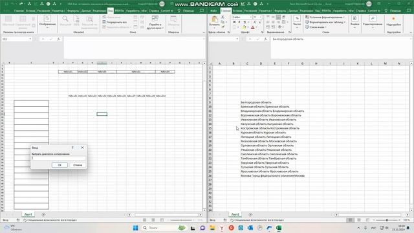Open Стили ячеек dropdown

(x=316, y=27)
